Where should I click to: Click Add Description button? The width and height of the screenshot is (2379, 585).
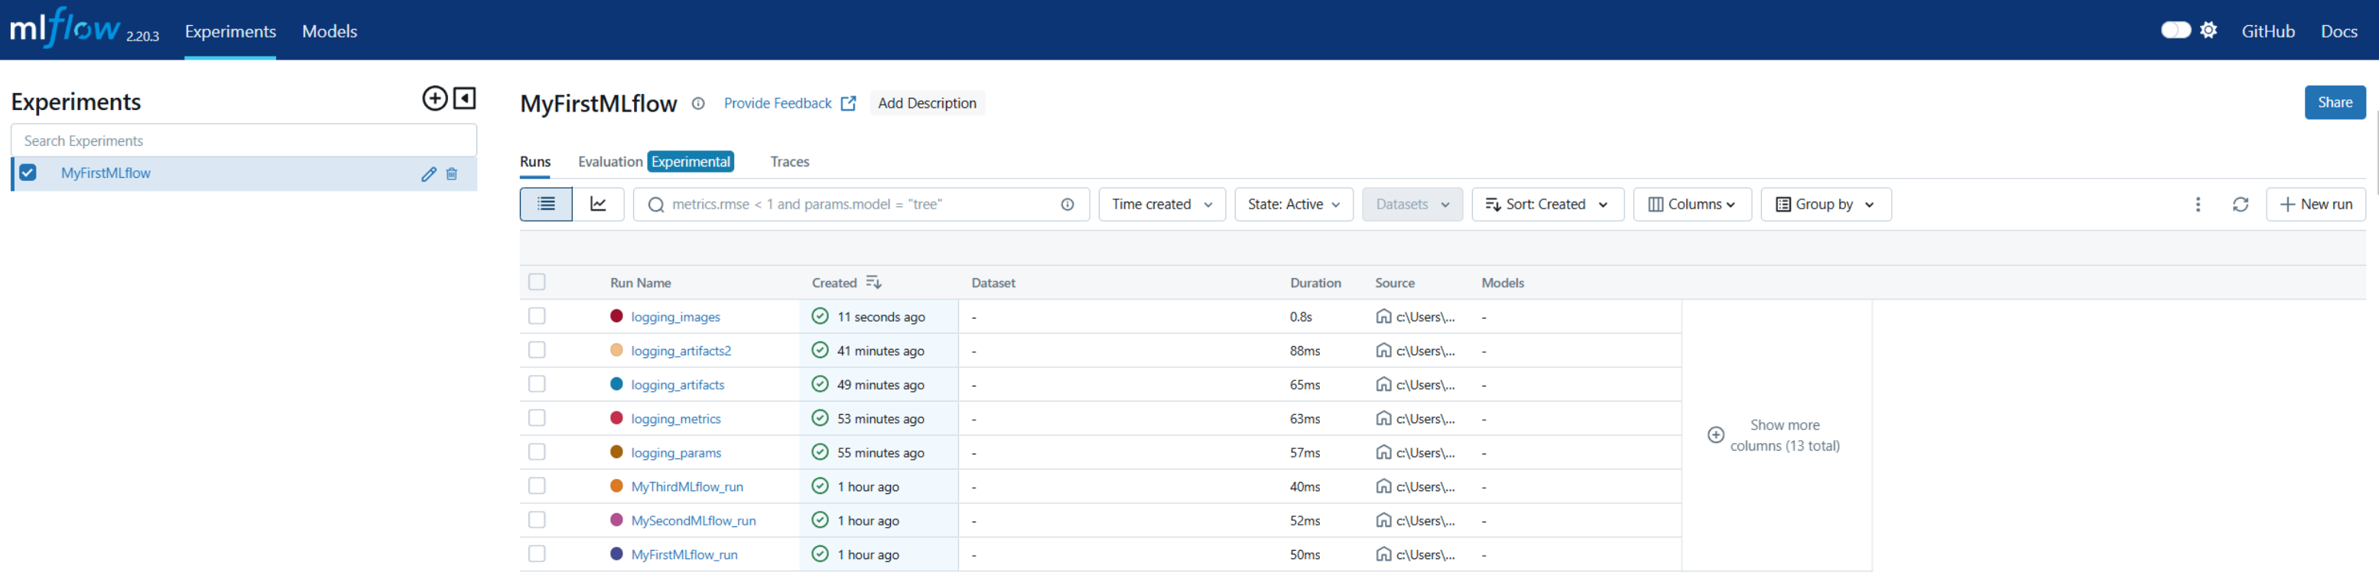(928, 103)
